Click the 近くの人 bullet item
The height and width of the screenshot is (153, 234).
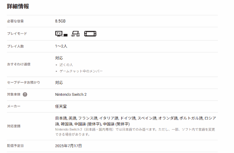[x=66, y=65]
